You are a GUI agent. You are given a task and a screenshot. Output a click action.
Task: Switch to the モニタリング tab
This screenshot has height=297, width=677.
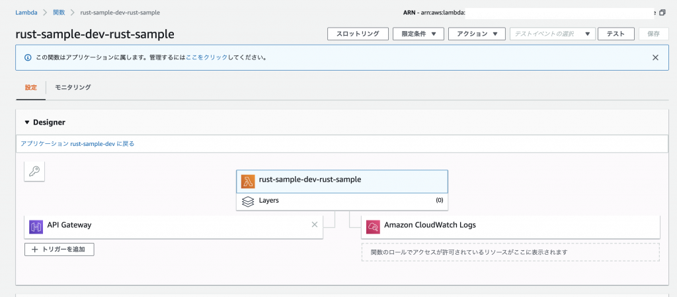73,88
